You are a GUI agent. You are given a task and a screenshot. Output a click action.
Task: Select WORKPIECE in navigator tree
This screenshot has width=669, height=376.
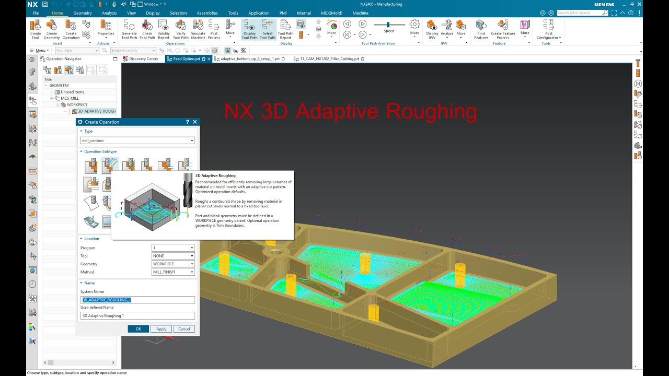click(x=77, y=104)
